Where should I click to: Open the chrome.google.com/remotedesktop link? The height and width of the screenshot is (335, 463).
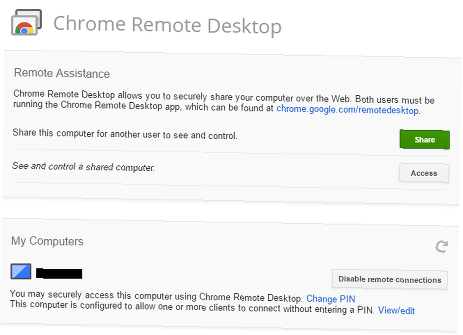click(x=348, y=110)
